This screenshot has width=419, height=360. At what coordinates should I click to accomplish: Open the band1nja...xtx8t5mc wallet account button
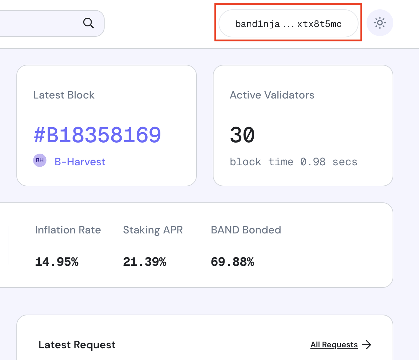tap(288, 24)
